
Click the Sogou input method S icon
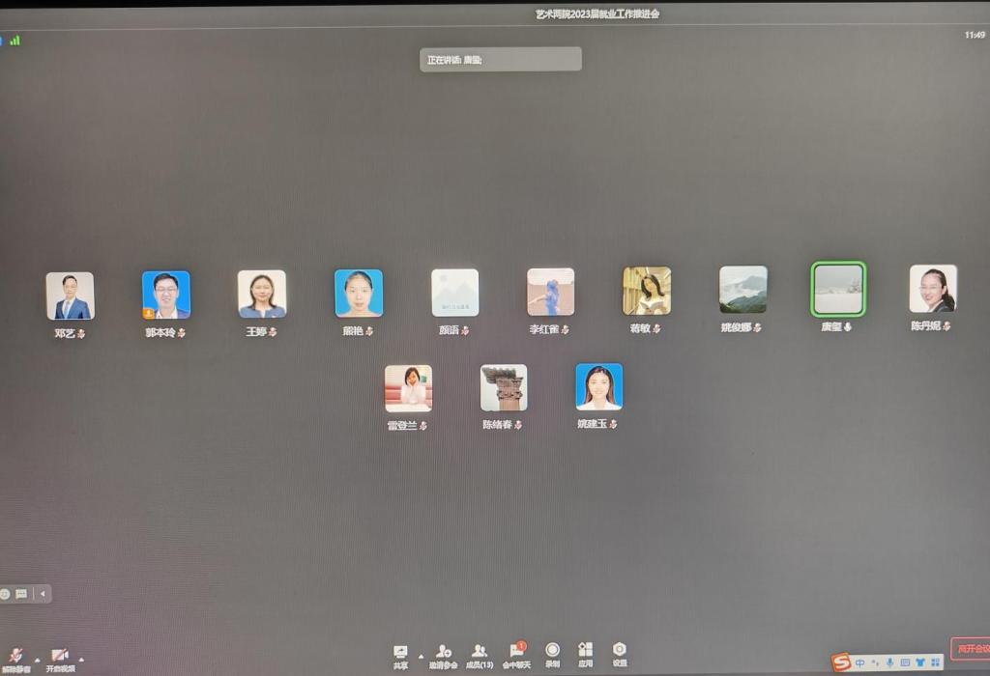(841, 662)
